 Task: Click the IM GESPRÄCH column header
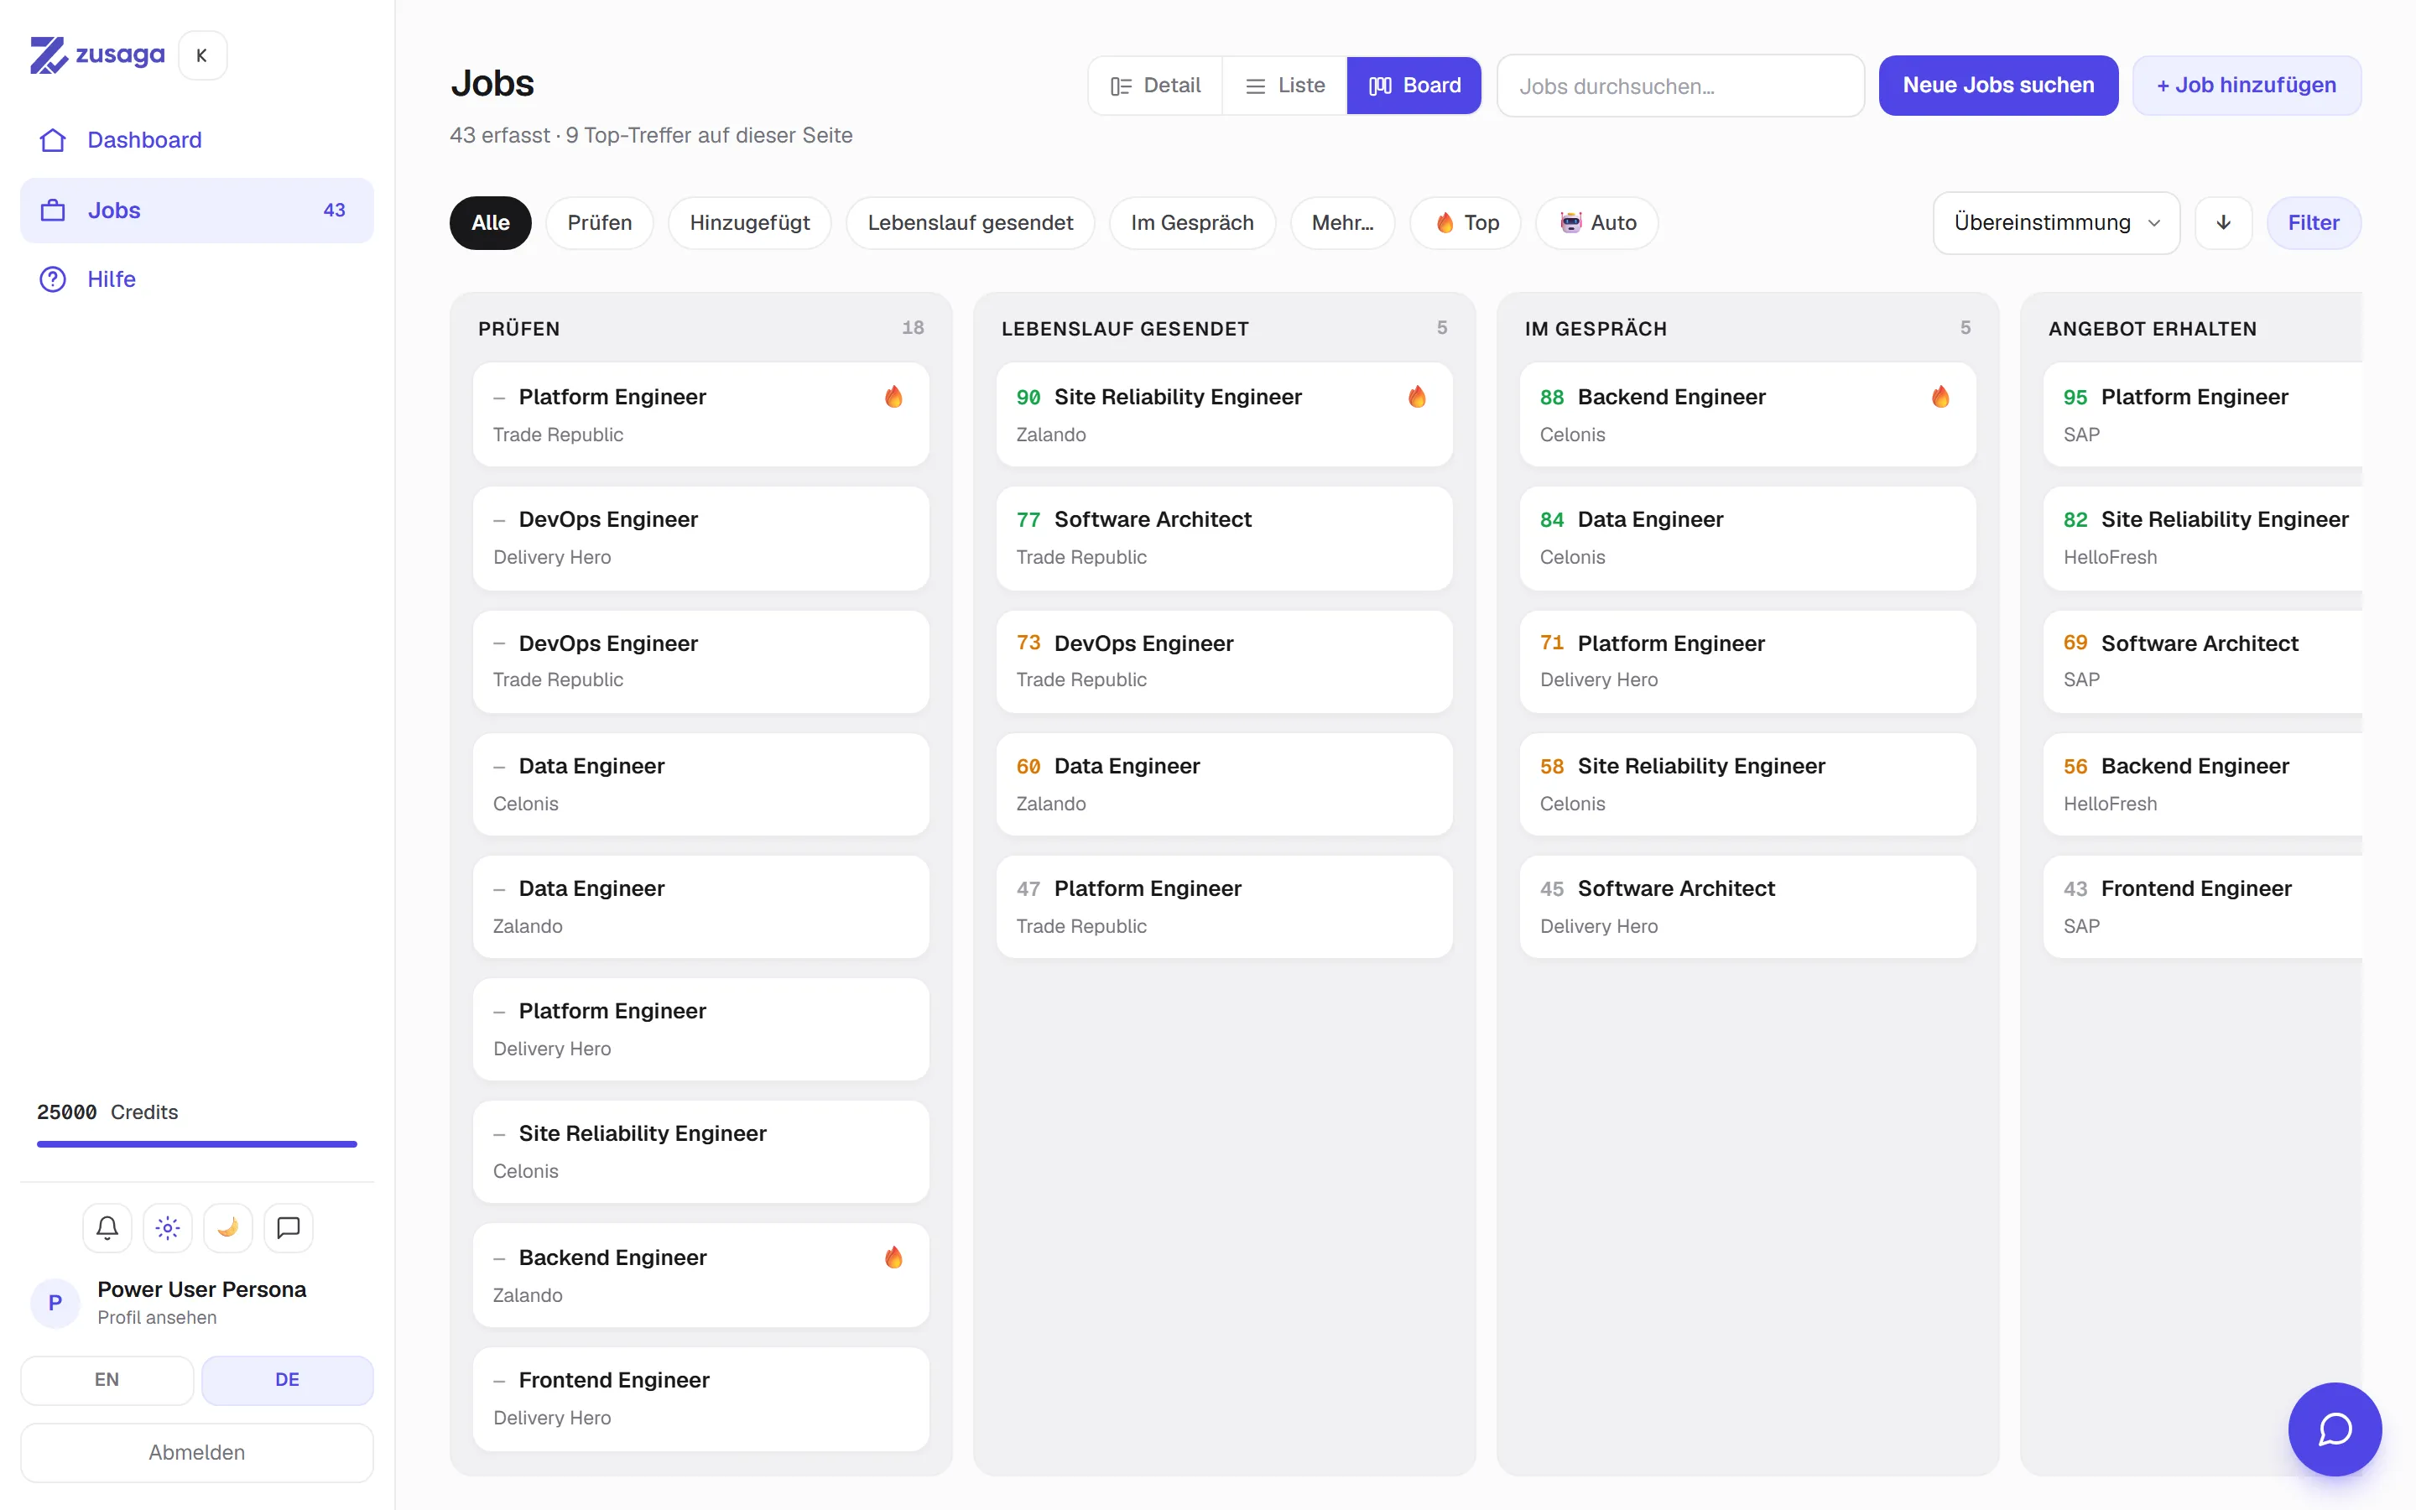(x=1596, y=329)
